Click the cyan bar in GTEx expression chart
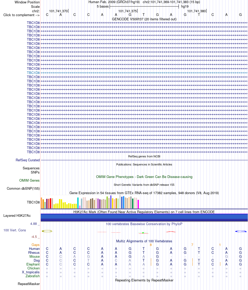 tap(78, 203)
